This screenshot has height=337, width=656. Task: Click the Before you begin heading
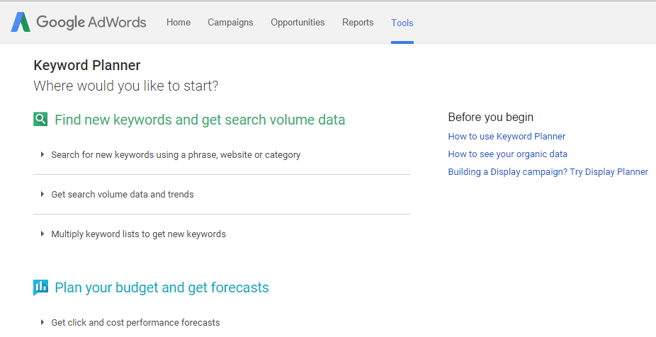[x=490, y=117]
